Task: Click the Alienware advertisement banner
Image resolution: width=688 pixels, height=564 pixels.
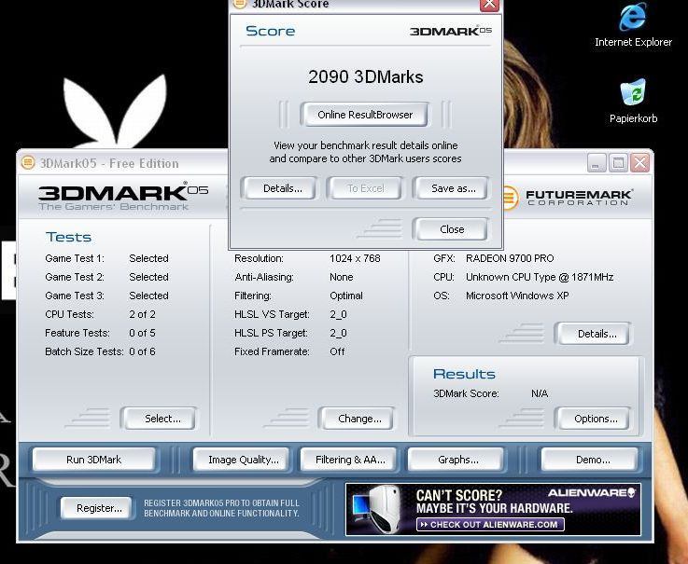Action: coord(493,509)
